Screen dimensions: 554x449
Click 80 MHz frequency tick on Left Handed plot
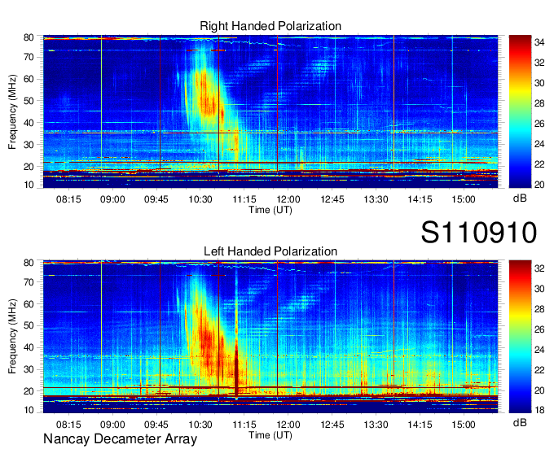tap(29, 263)
